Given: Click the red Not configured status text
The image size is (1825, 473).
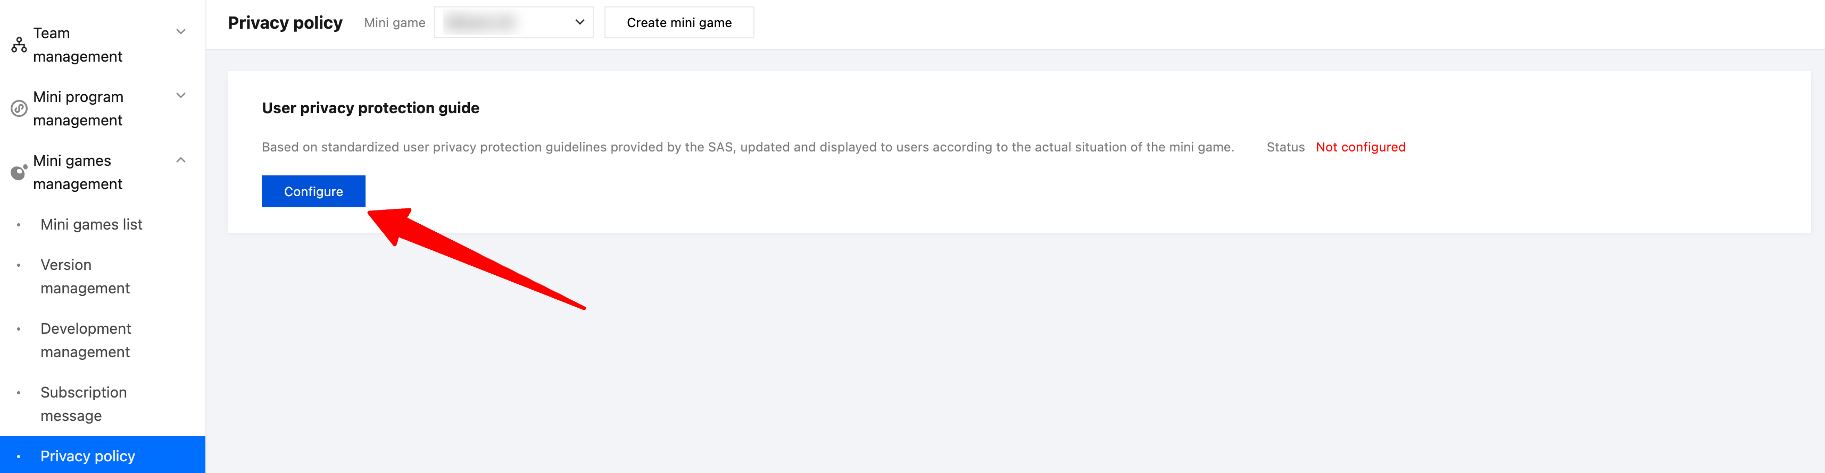Looking at the screenshot, I should 1361,147.
